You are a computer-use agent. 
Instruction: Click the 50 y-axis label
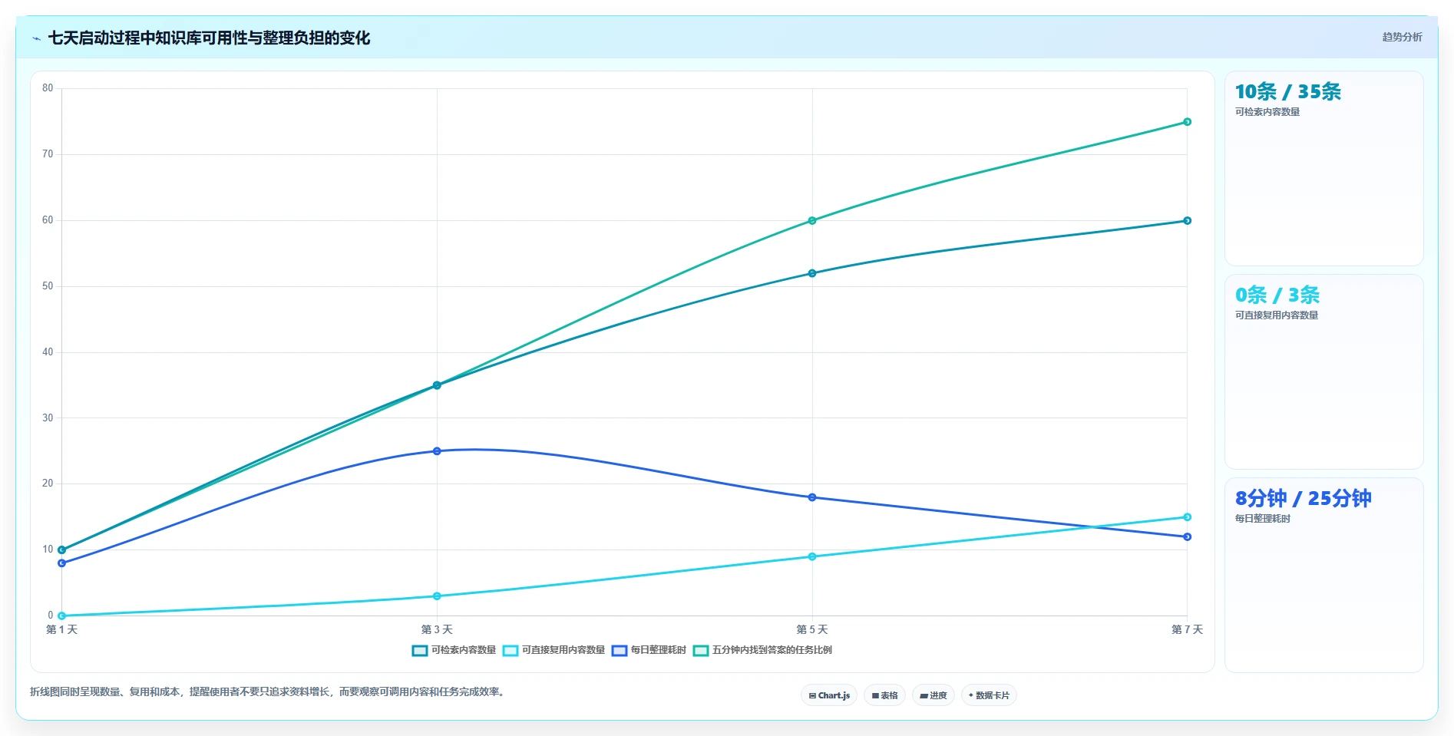point(48,286)
